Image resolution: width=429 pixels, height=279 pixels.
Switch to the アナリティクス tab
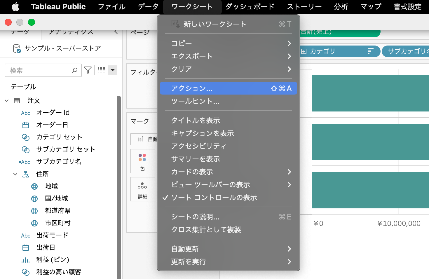click(71, 32)
